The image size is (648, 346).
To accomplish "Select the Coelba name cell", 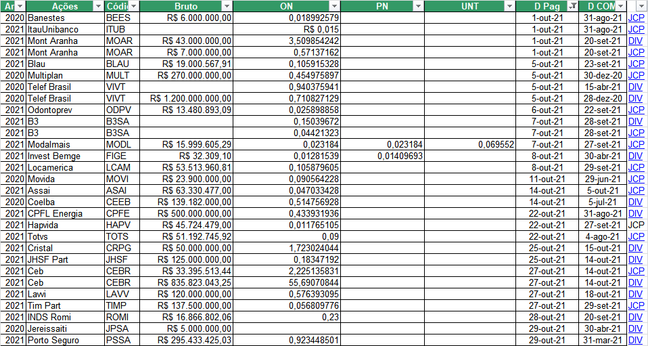I will (x=66, y=202).
